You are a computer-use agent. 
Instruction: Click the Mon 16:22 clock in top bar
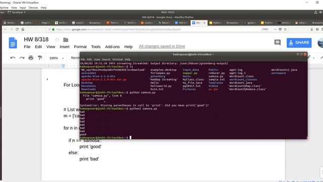coord(168,12)
